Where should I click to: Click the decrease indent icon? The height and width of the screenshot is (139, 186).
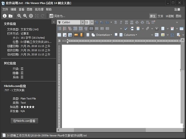[75, 29]
